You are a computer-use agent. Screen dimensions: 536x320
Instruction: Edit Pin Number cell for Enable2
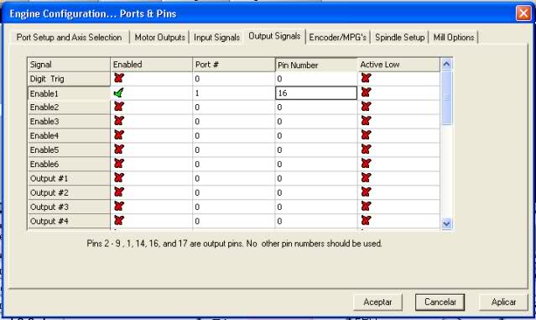pyautogui.click(x=316, y=108)
